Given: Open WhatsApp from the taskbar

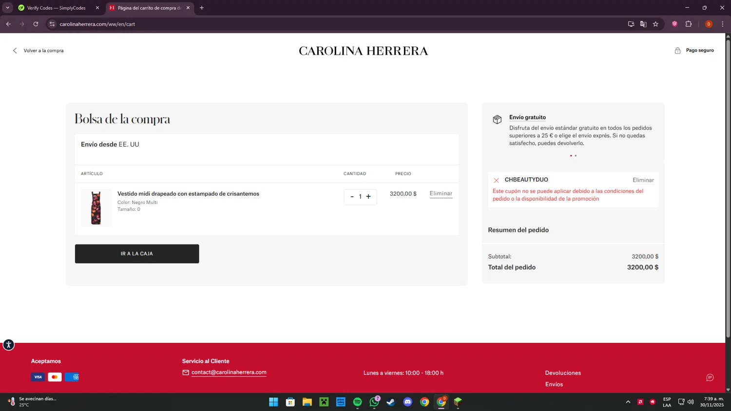Looking at the screenshot, I should (x=374, y=402).
